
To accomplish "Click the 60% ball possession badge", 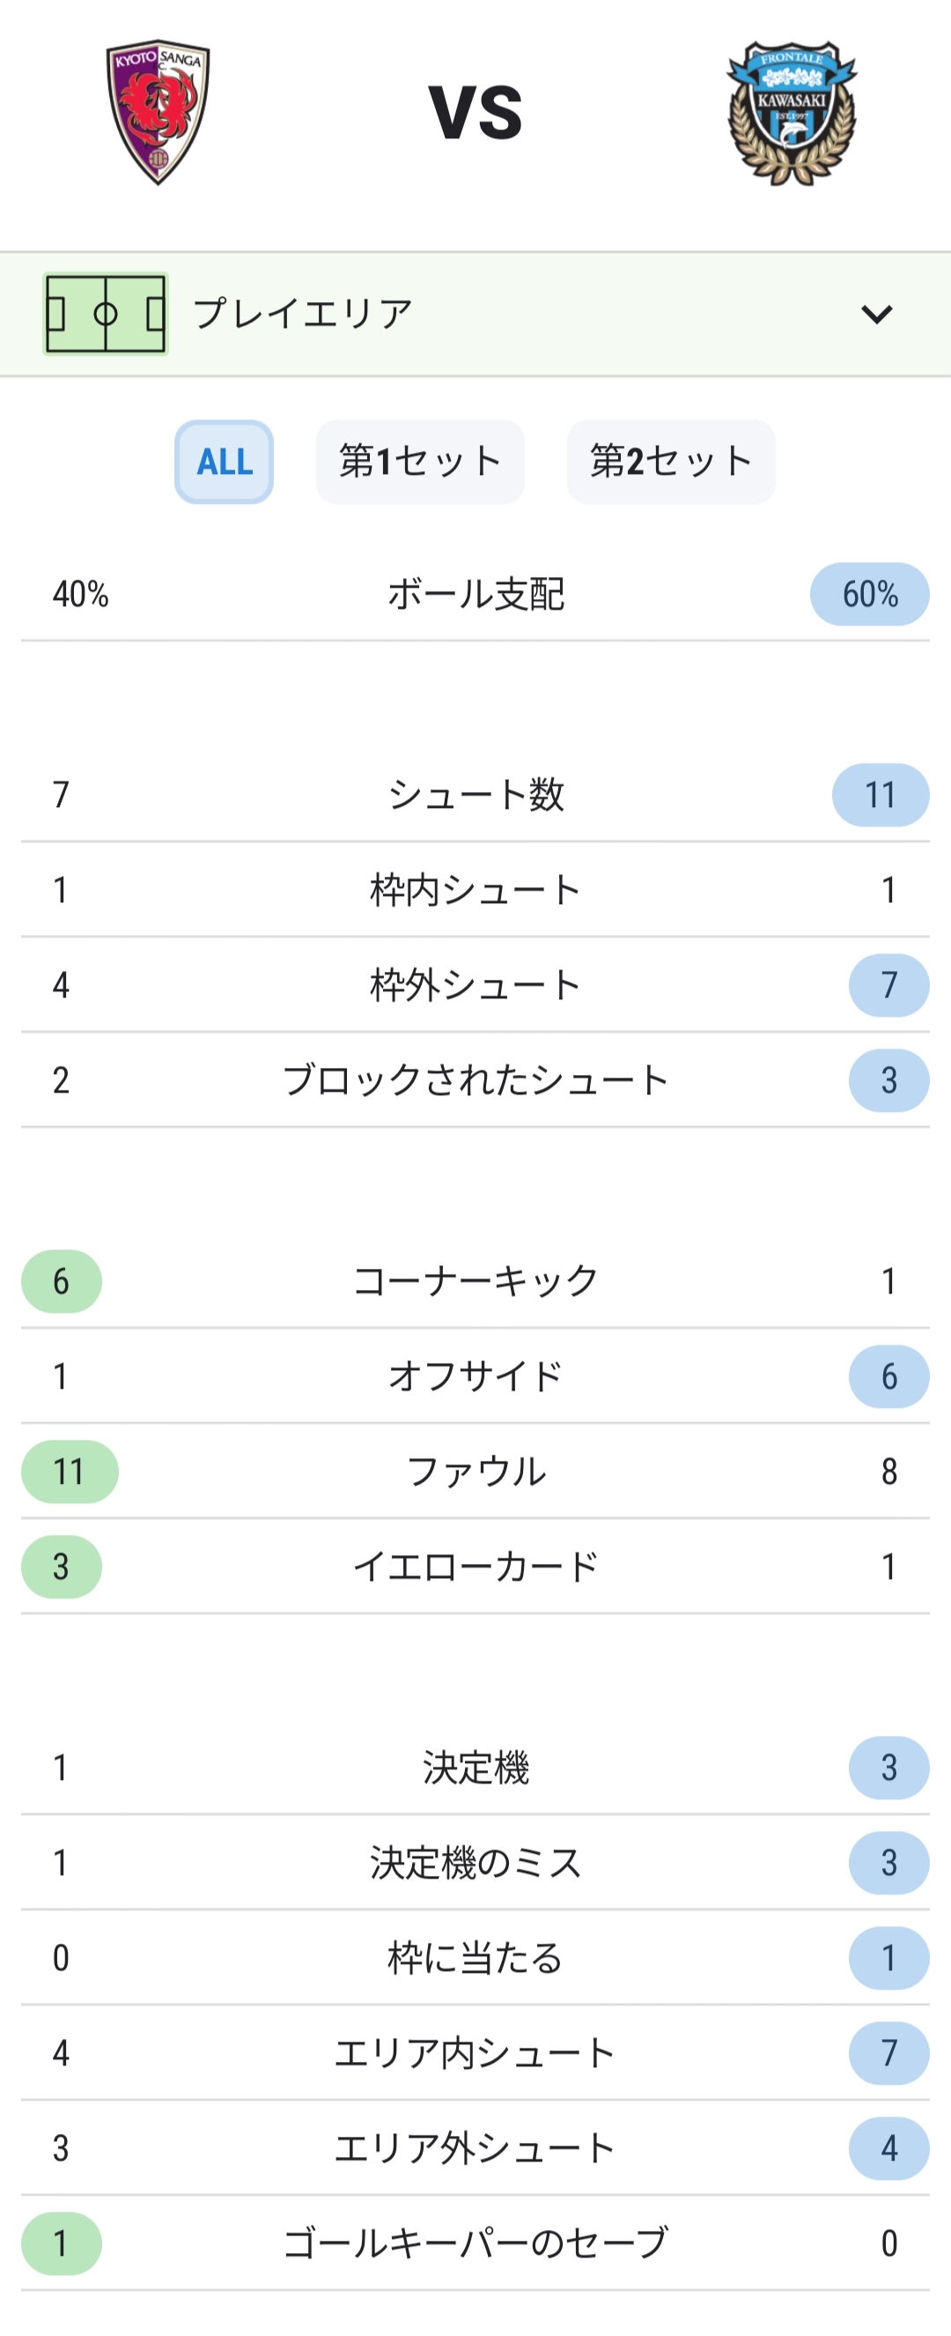I will [x=869, y=594].
